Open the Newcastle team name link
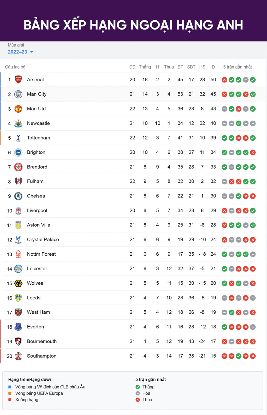The width and height of the screenshot is (267, 415). click(38, 123)
